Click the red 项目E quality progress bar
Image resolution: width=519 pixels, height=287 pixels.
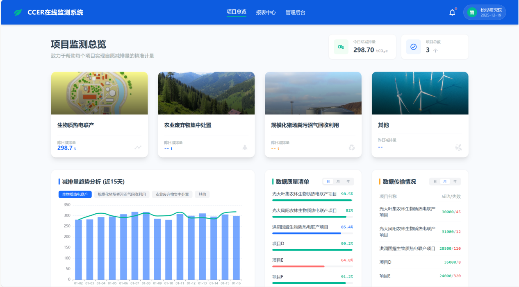pyautogui.click(x=298, y=266)
